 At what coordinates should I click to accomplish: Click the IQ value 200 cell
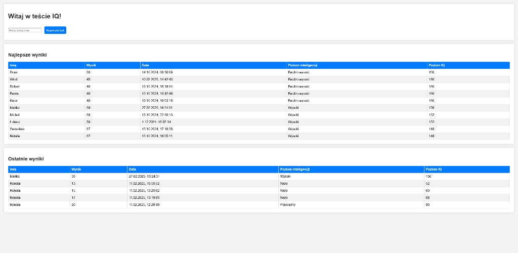(x=431, y=72)
